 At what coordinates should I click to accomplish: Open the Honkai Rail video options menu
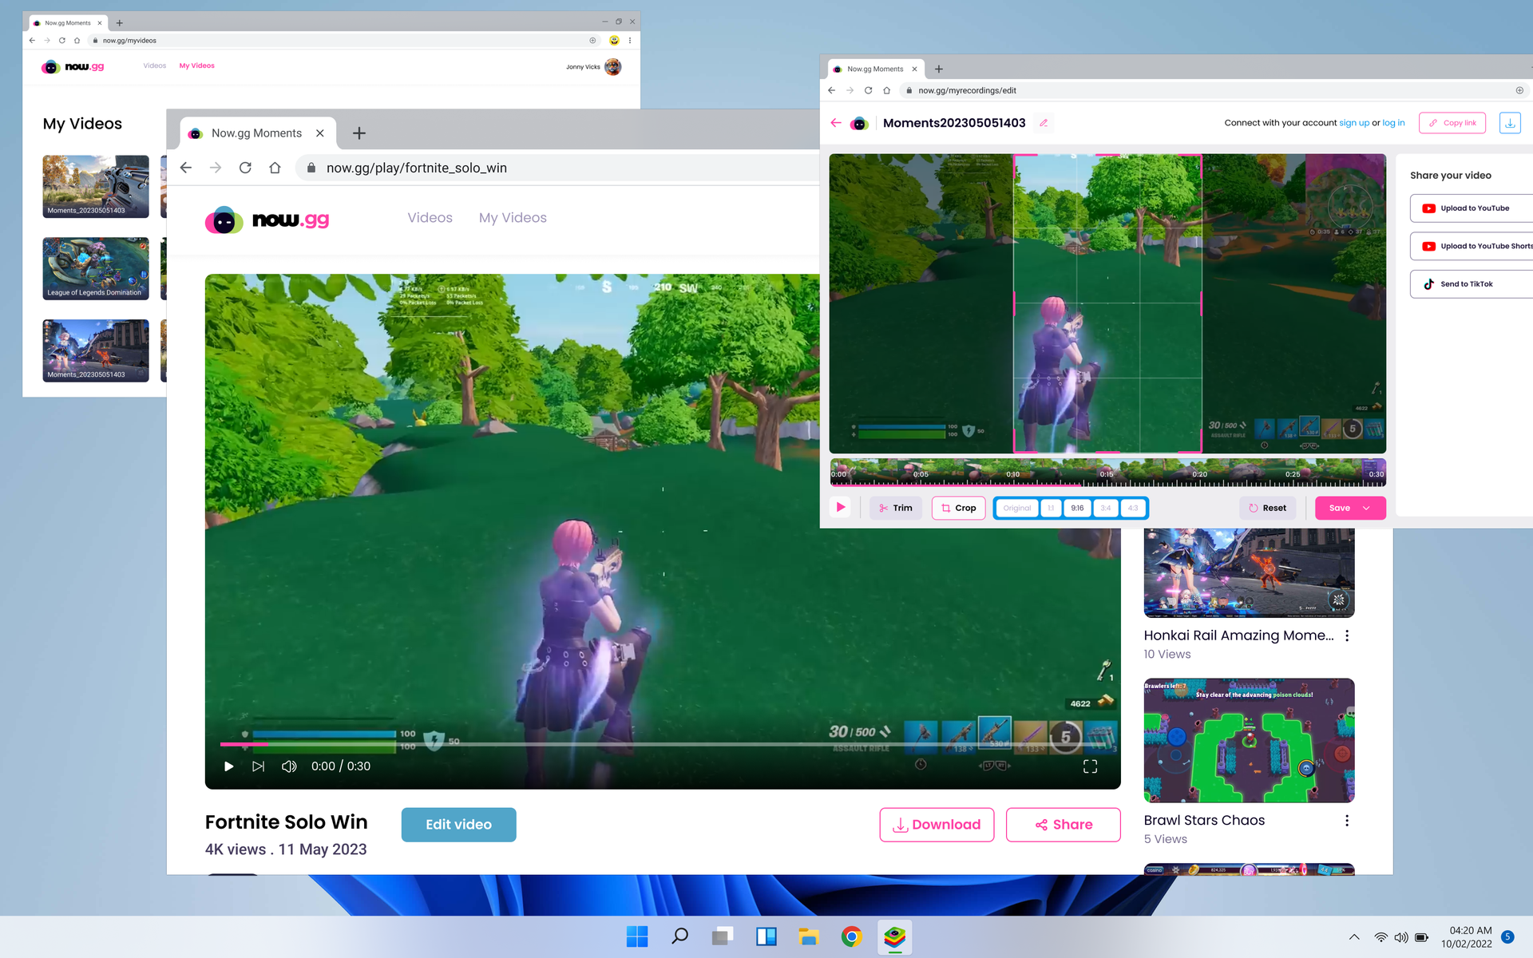pyautogui.click(x=1347, y=635)
